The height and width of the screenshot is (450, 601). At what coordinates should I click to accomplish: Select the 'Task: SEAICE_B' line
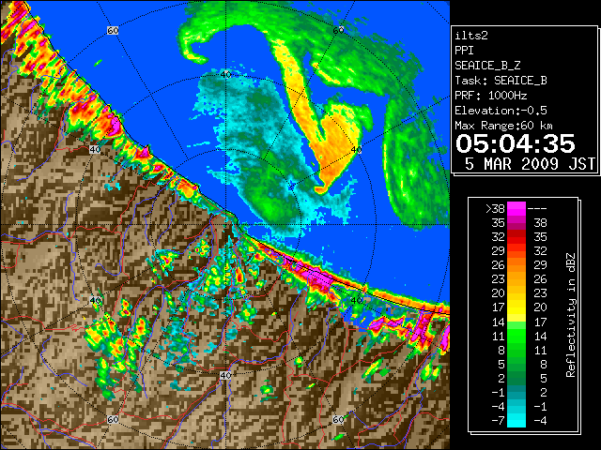501,81
